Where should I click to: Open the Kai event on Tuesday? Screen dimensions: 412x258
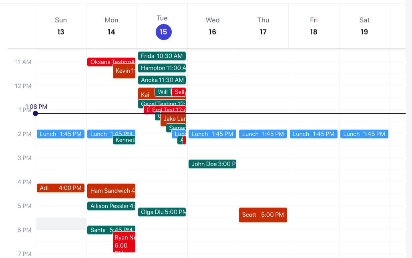click(x=146, y=94)
